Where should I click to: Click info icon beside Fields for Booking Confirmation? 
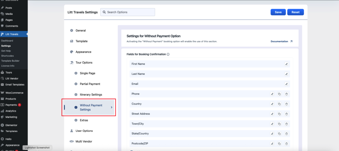coord(168,54)
